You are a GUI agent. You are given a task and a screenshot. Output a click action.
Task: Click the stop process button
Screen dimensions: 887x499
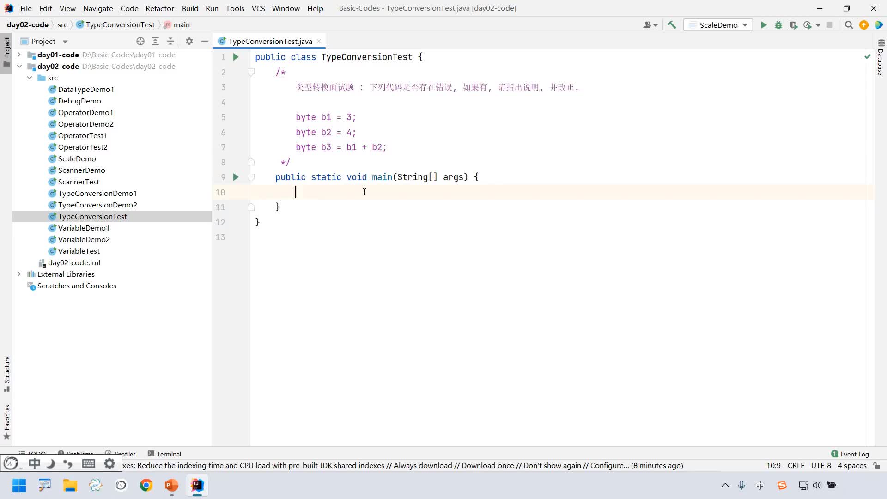[x=830, y=25]
